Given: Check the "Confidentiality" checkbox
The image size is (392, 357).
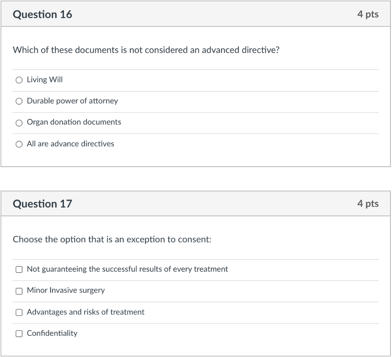Looking at the screenshot, I should coord(18,334).
